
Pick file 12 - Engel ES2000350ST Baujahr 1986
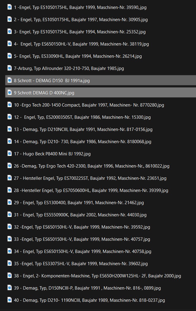[x=82, y=117]
